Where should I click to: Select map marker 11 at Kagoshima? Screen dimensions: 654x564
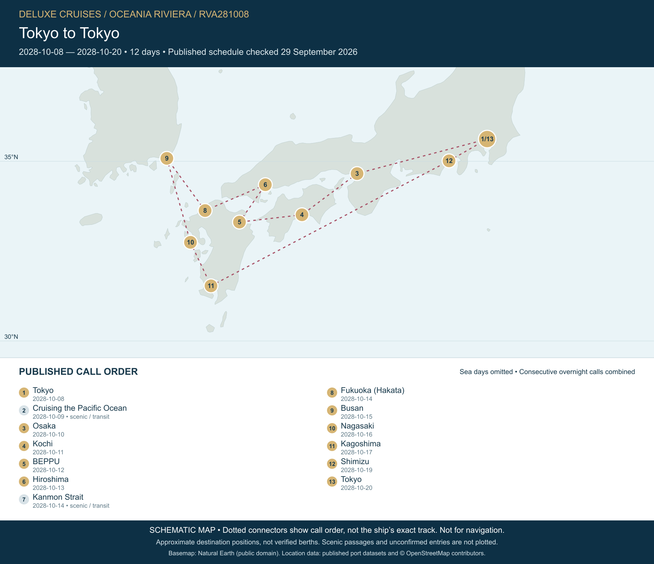pos(211,286)
